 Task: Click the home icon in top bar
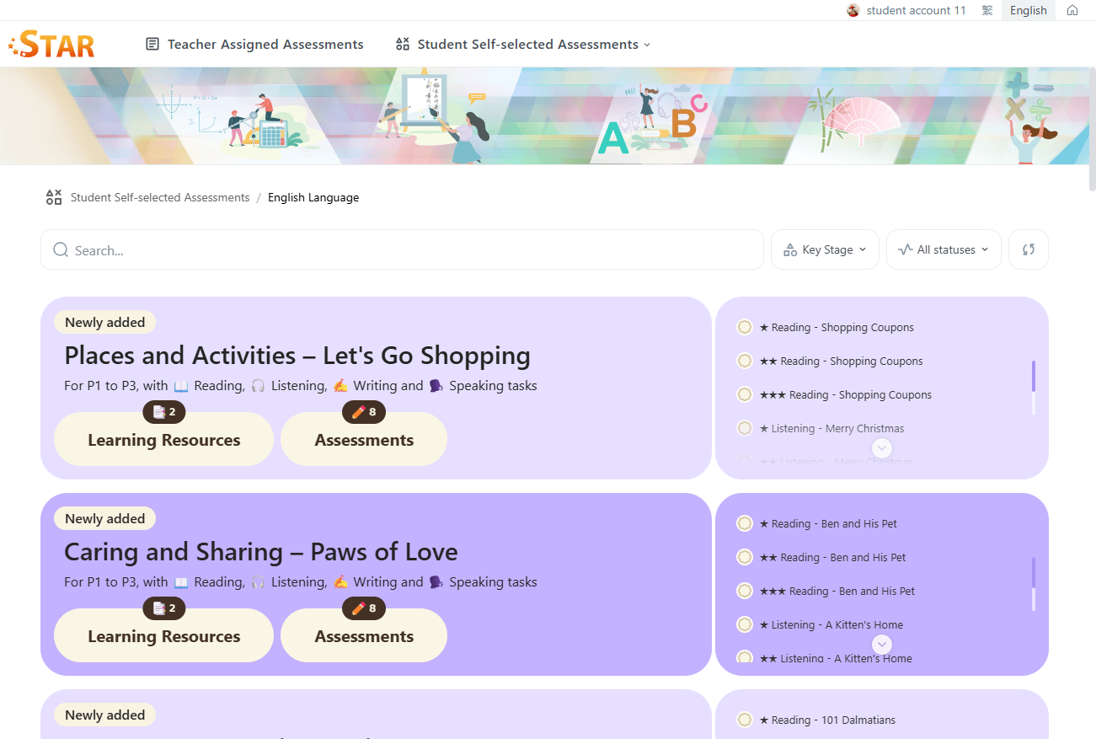tap(1072, 10)
